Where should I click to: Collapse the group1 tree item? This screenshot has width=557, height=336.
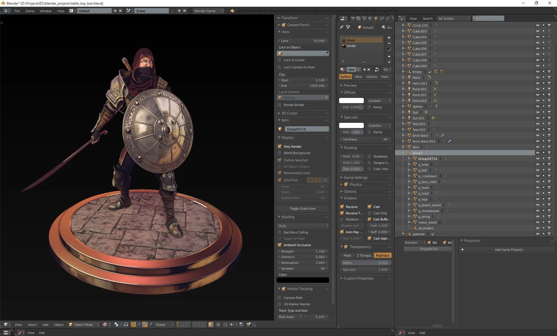point(403,153)
